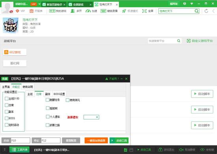
Task: Click the platform search magnifier icon
Action: pos(179,41)
